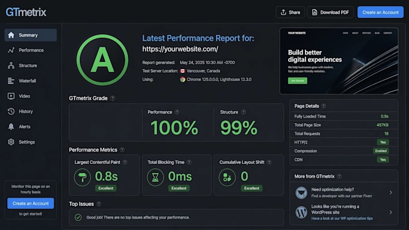Click the hourglass Total Blocking Time icon
The height and width of the screenshot is (230, 409).
tap(155, 177)
